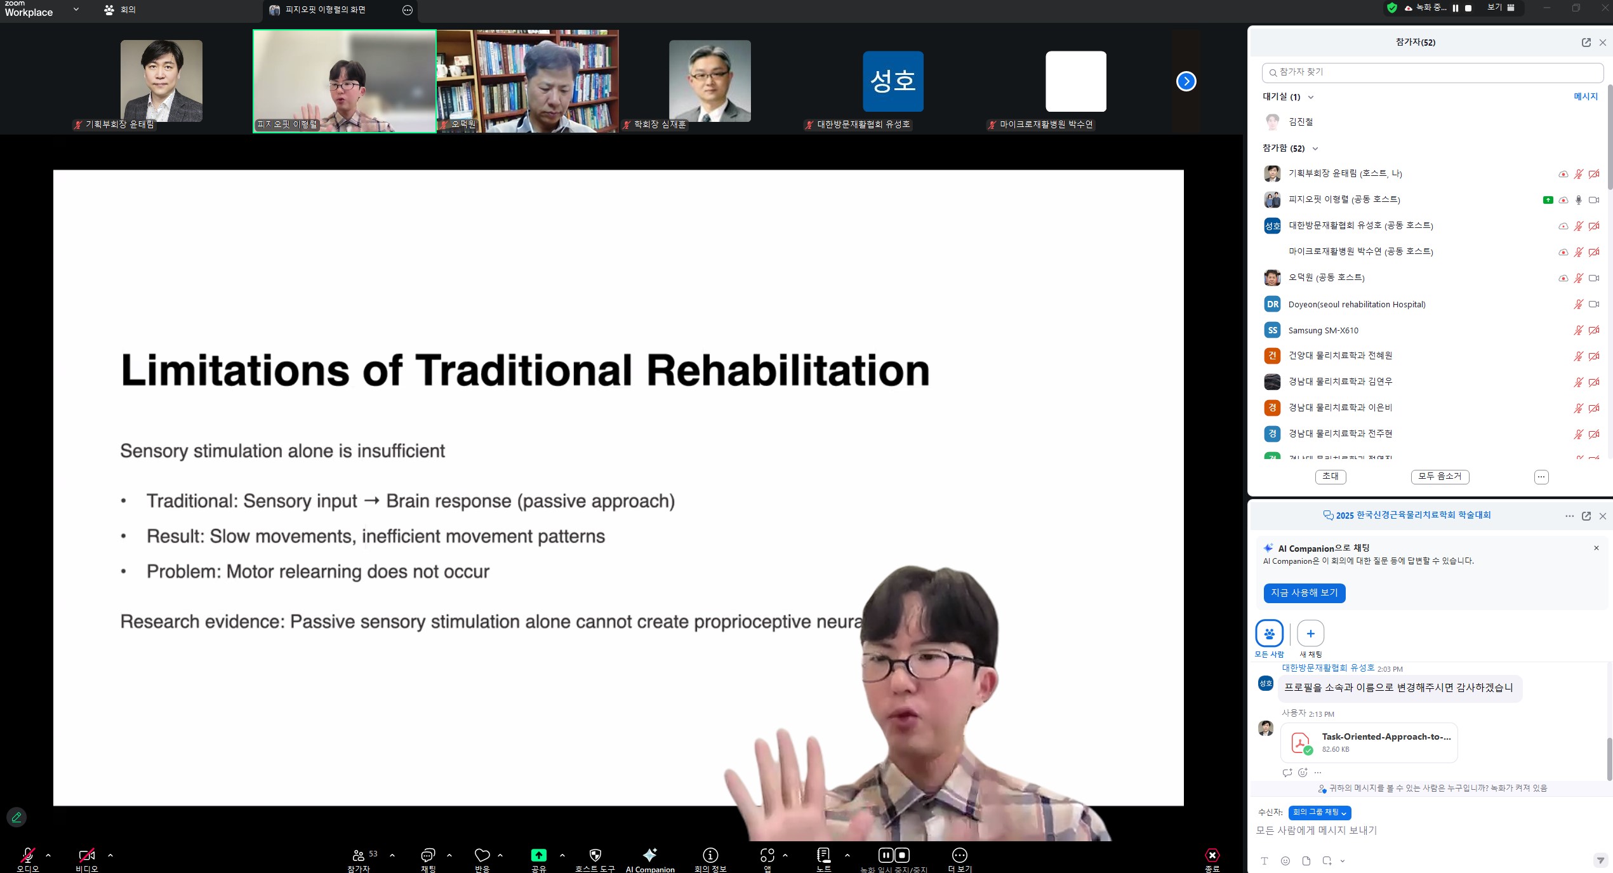Expand the audio options arrow
Screen dimensions: 1613x873
pos(48,855)
